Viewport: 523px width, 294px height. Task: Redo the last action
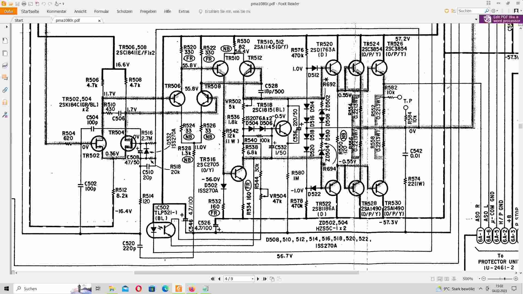click(50, 4)
